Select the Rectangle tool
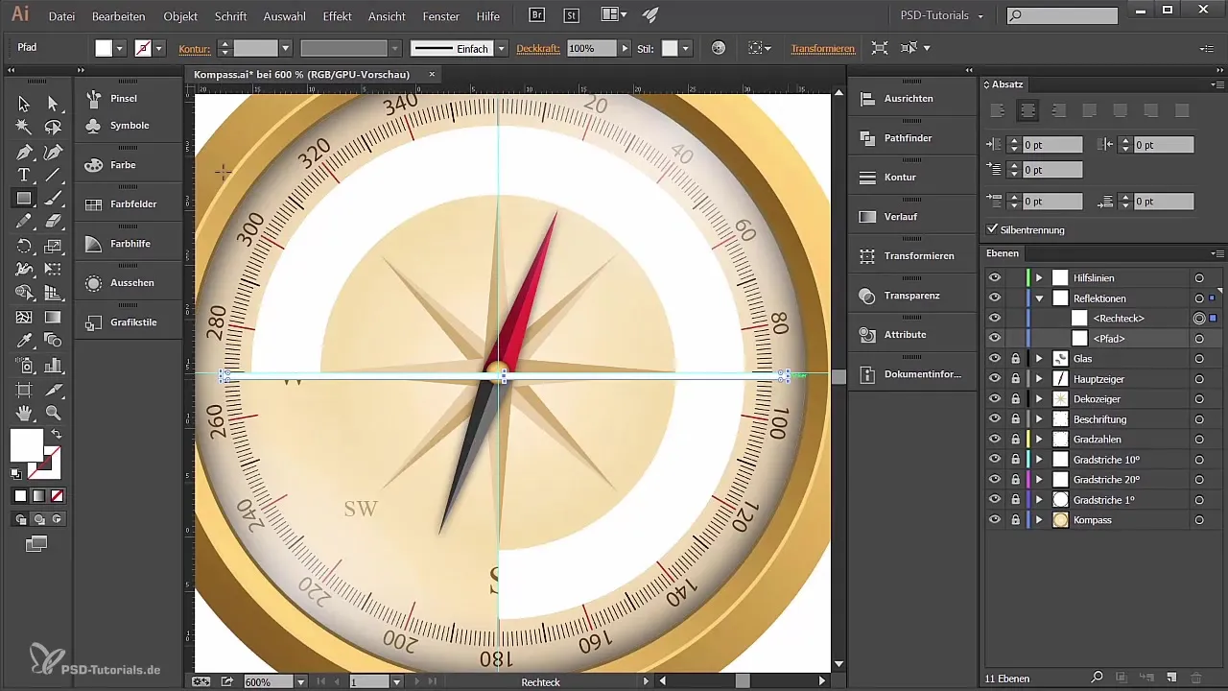This screenshot has width=1228, height=691. click(x=24, y=199)
